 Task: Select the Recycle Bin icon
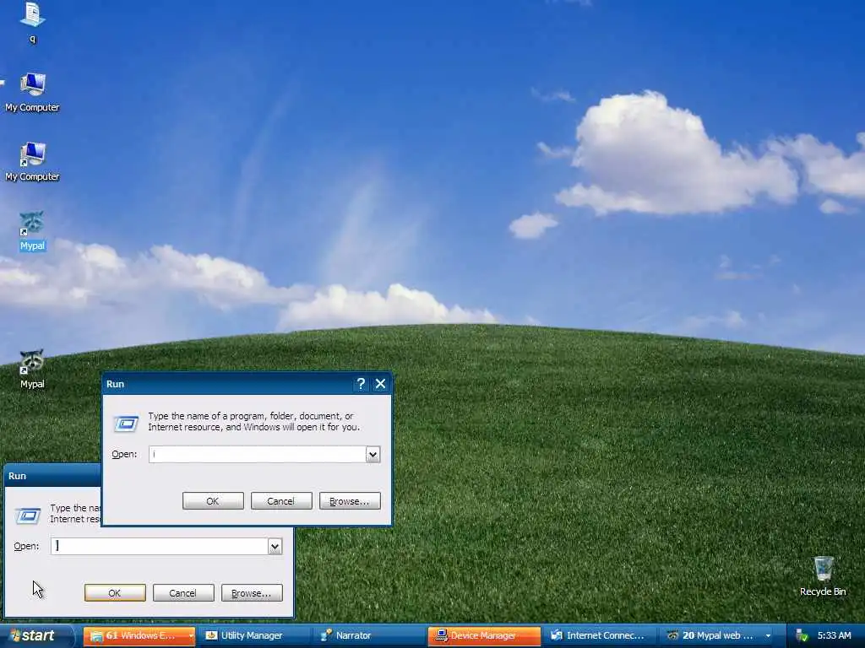823,576
